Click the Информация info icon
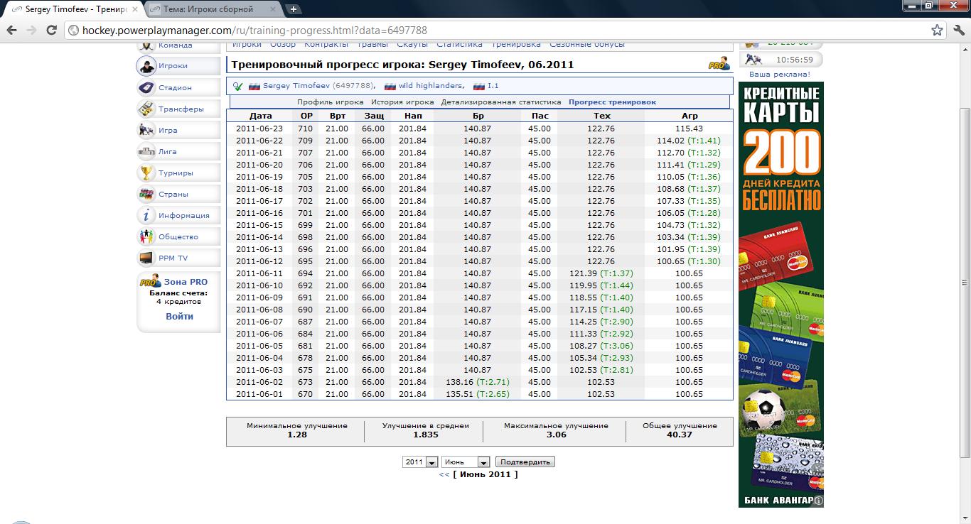 click(146, 215)
